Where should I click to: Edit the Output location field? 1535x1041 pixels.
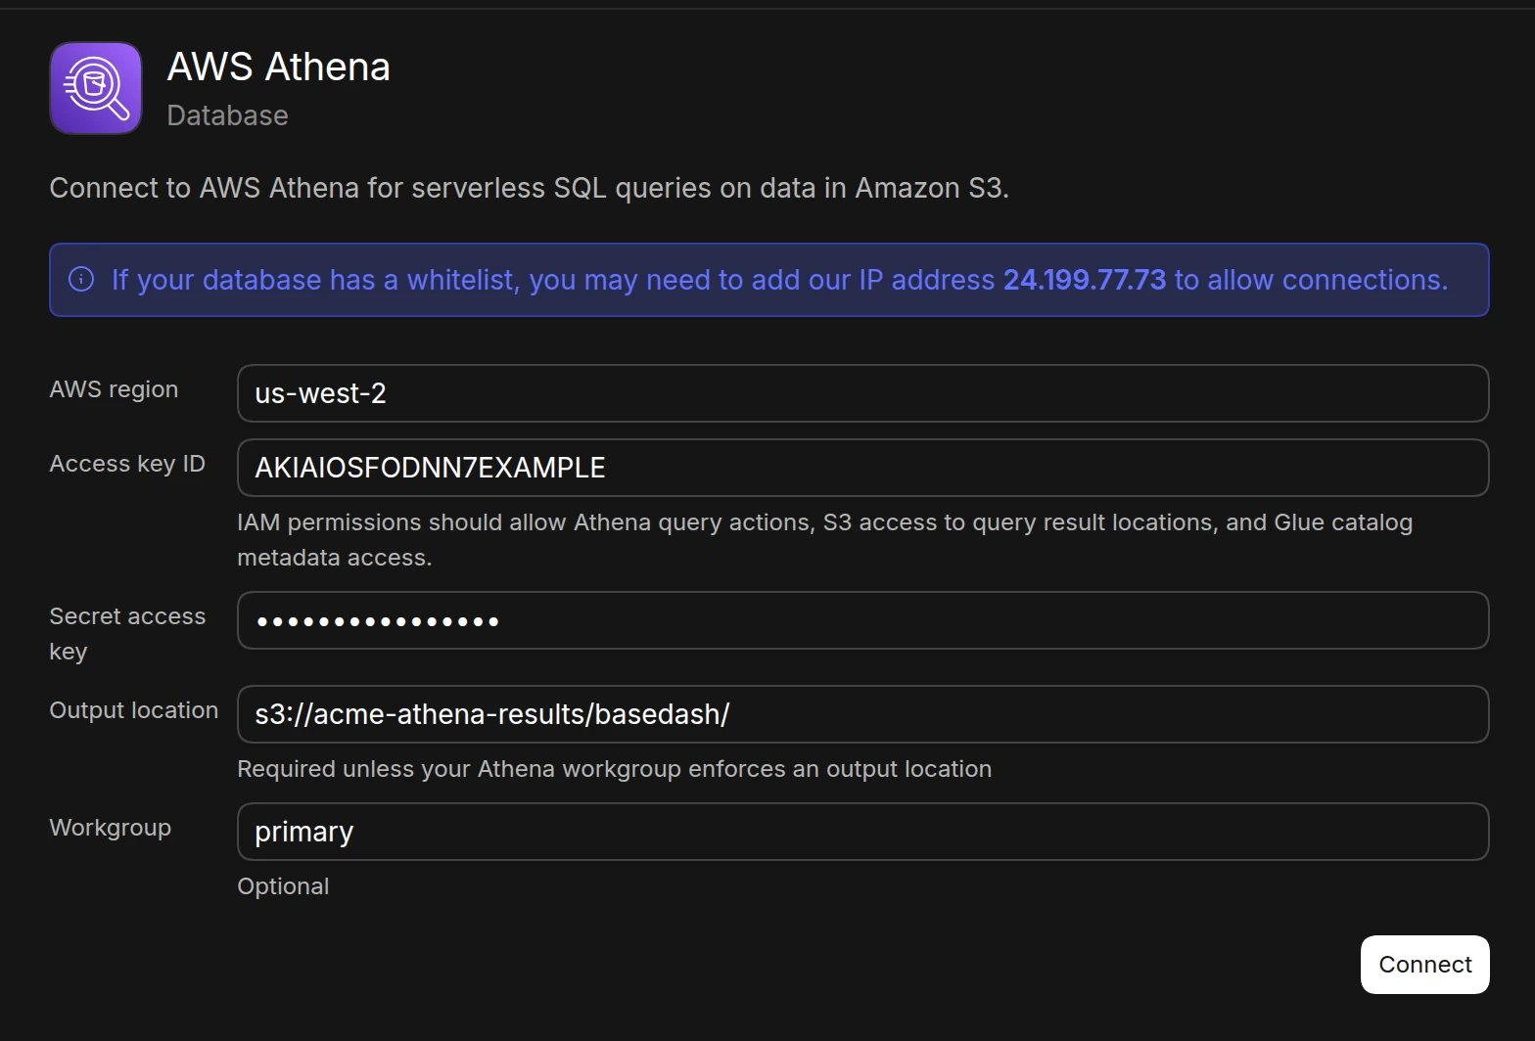862,714
